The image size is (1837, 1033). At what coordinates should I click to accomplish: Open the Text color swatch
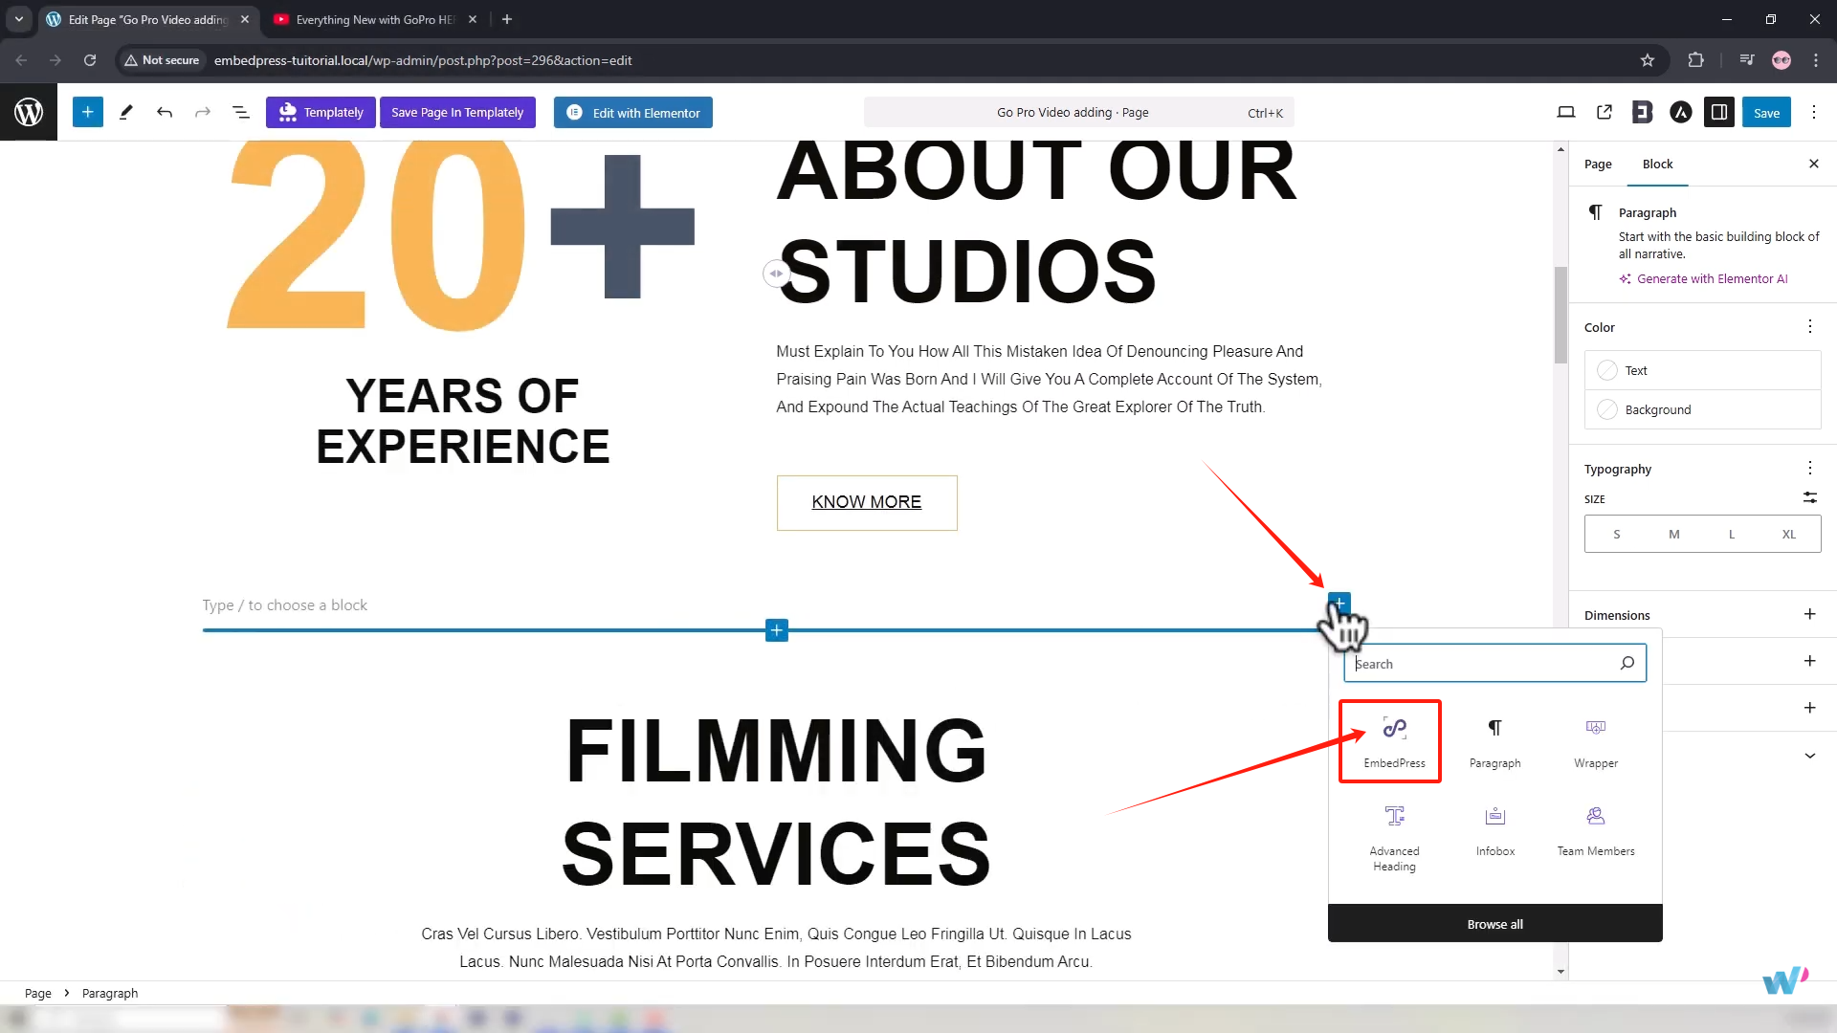pos(1607,370)
